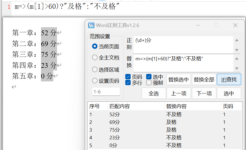Image resolution: width=246 pixels, height=150 pixels.
Task: Click line number 1 in code editor
Action: (x=9, y=7)
